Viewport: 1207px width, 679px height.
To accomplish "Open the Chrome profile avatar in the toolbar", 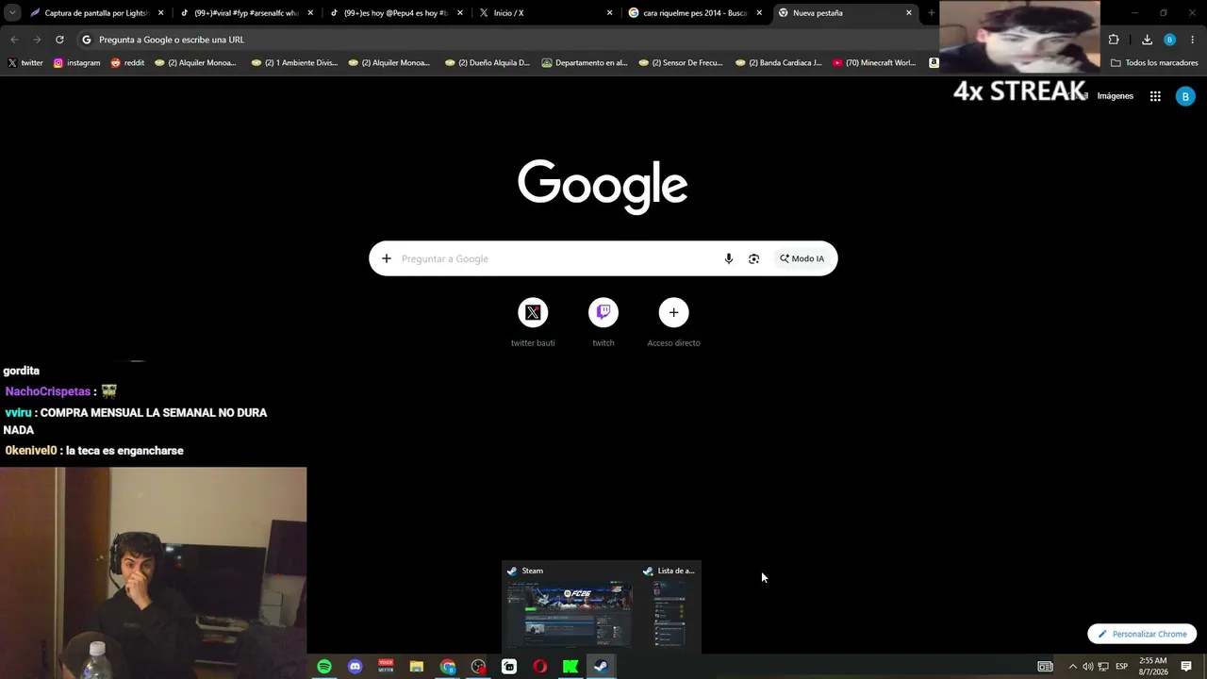I will pyautogui.click(x=1169, y=40).
